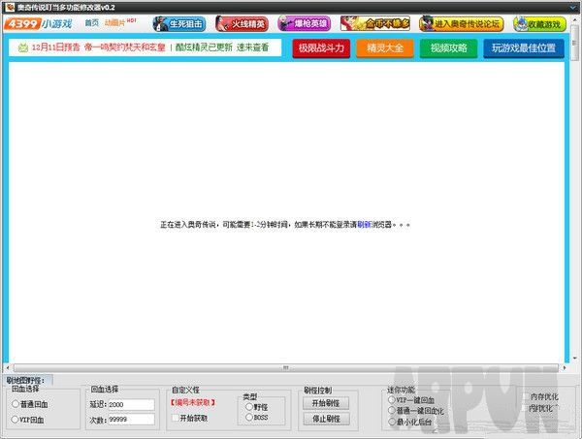Click the 开始刷怪 button
Image resolution: width=582 pixels, height=439 pixels.
point(326,403)
